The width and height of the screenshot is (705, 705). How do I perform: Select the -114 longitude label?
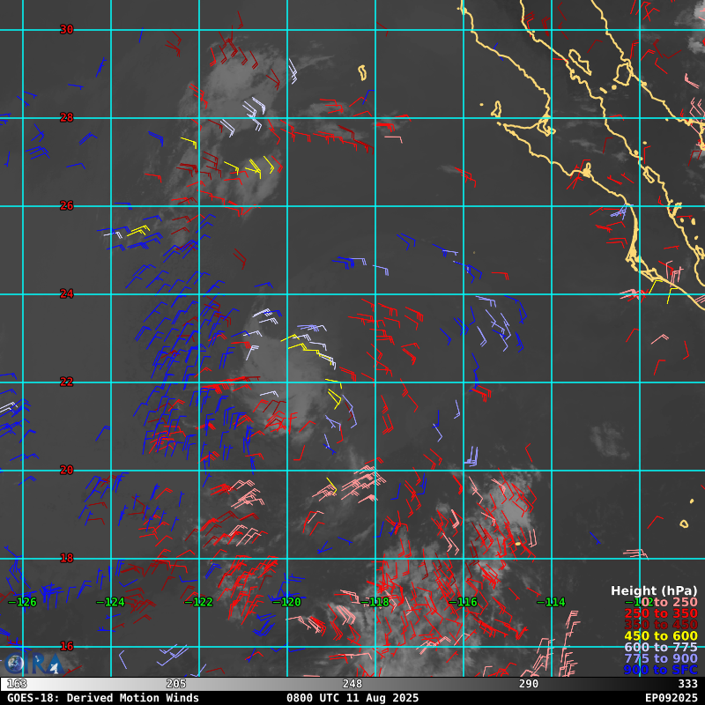(x=554, y=602)
